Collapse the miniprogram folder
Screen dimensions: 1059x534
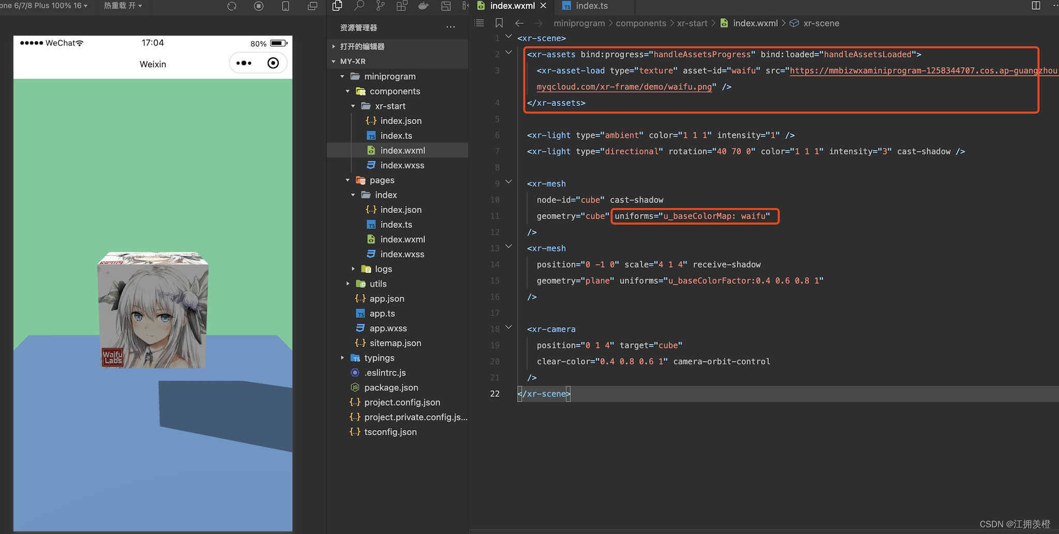coord(342,77)
